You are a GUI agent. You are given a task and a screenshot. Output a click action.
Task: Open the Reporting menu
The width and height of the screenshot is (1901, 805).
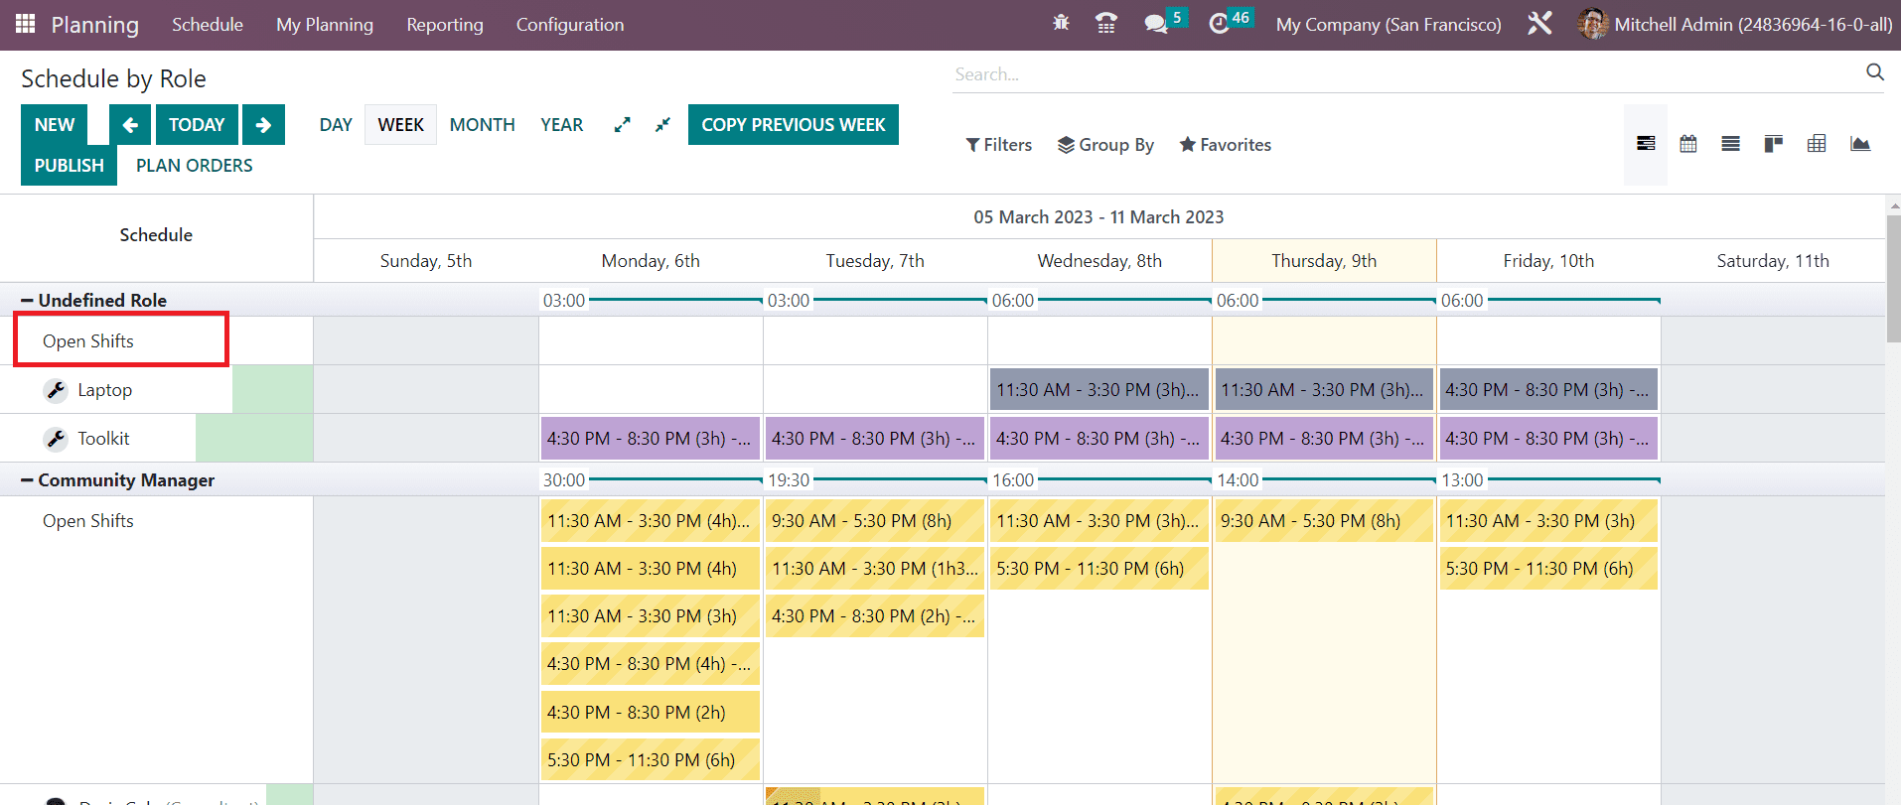click(x=445, y=25)
